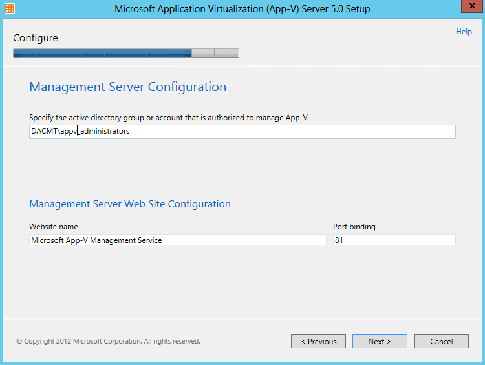This screenshot has width=485, height=365.
Task: Click the Configure progress bar
Action: point(126,53)
